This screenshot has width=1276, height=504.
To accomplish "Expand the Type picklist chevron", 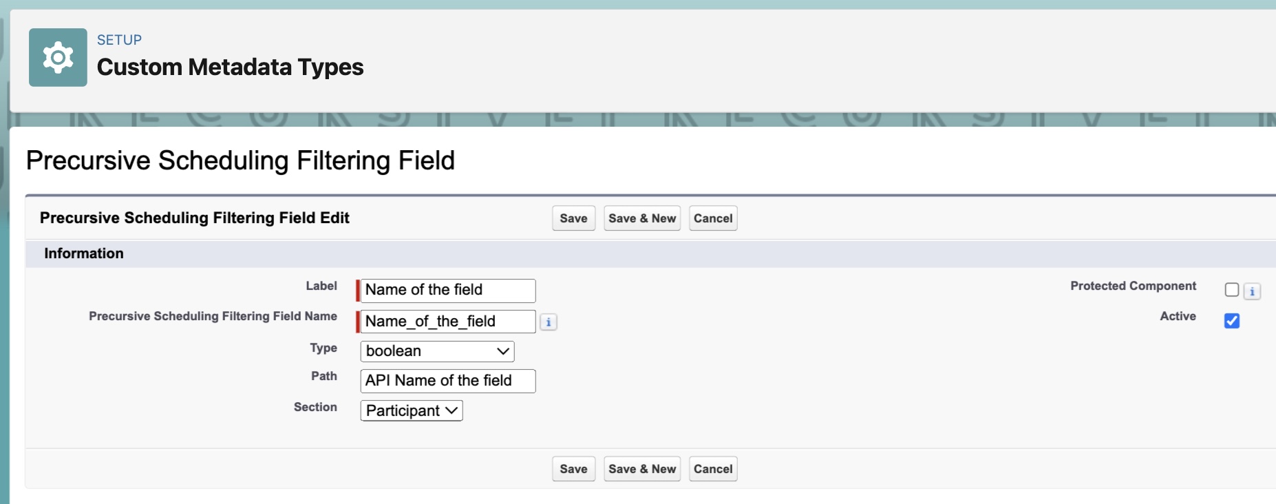I will click(503, 351).
